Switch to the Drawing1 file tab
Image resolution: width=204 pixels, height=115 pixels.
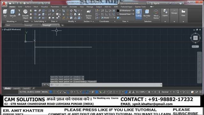pyautogui.click(x=29, y=25)
